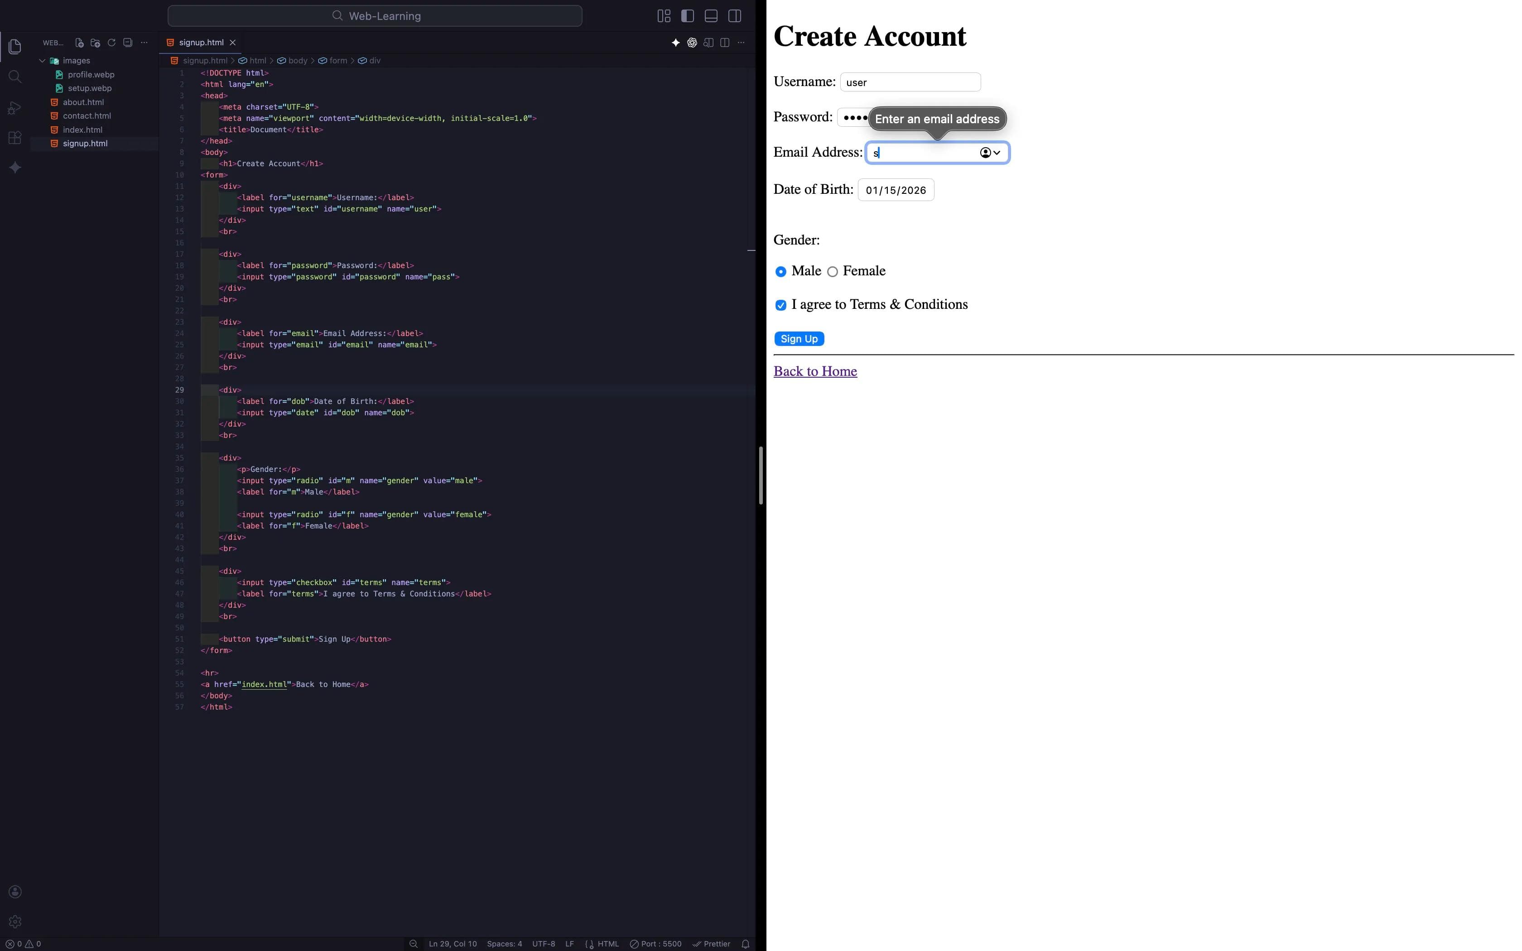Click the form breadcrumb item
This screenshot has width=1522, height=951.
(x=338, y=60)
